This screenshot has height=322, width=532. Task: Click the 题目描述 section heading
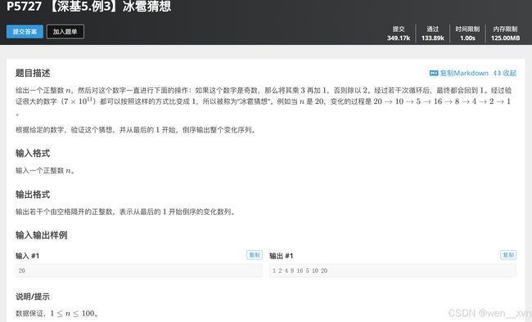[x=33, y=73]
